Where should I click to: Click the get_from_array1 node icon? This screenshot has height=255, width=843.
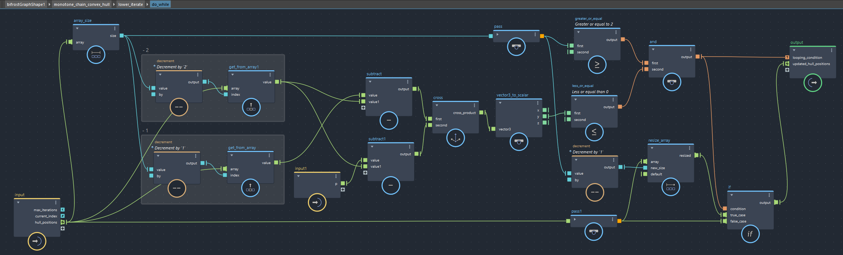pos(251,107)
